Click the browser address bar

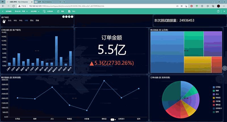(85, 6)
